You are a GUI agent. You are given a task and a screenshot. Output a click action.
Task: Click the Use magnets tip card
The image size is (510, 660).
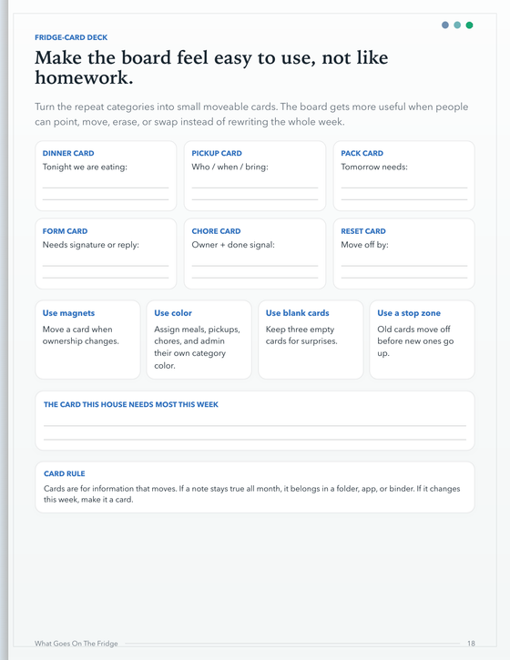click(x=87, y=340)
